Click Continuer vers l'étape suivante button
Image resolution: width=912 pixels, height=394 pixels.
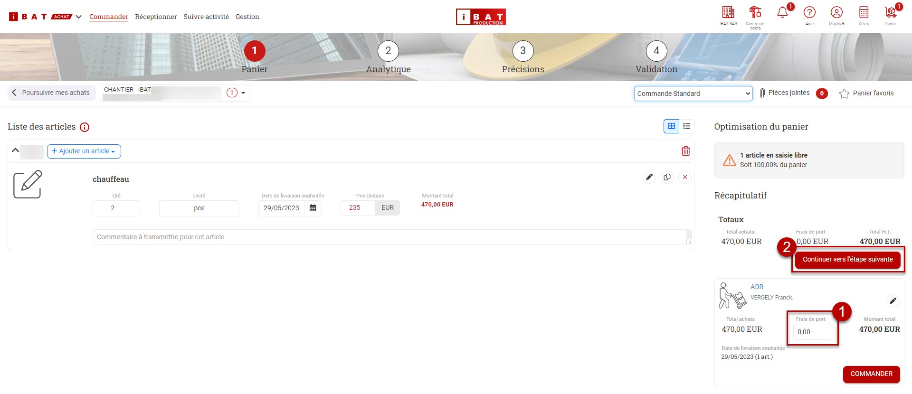[x=847, y=260]
